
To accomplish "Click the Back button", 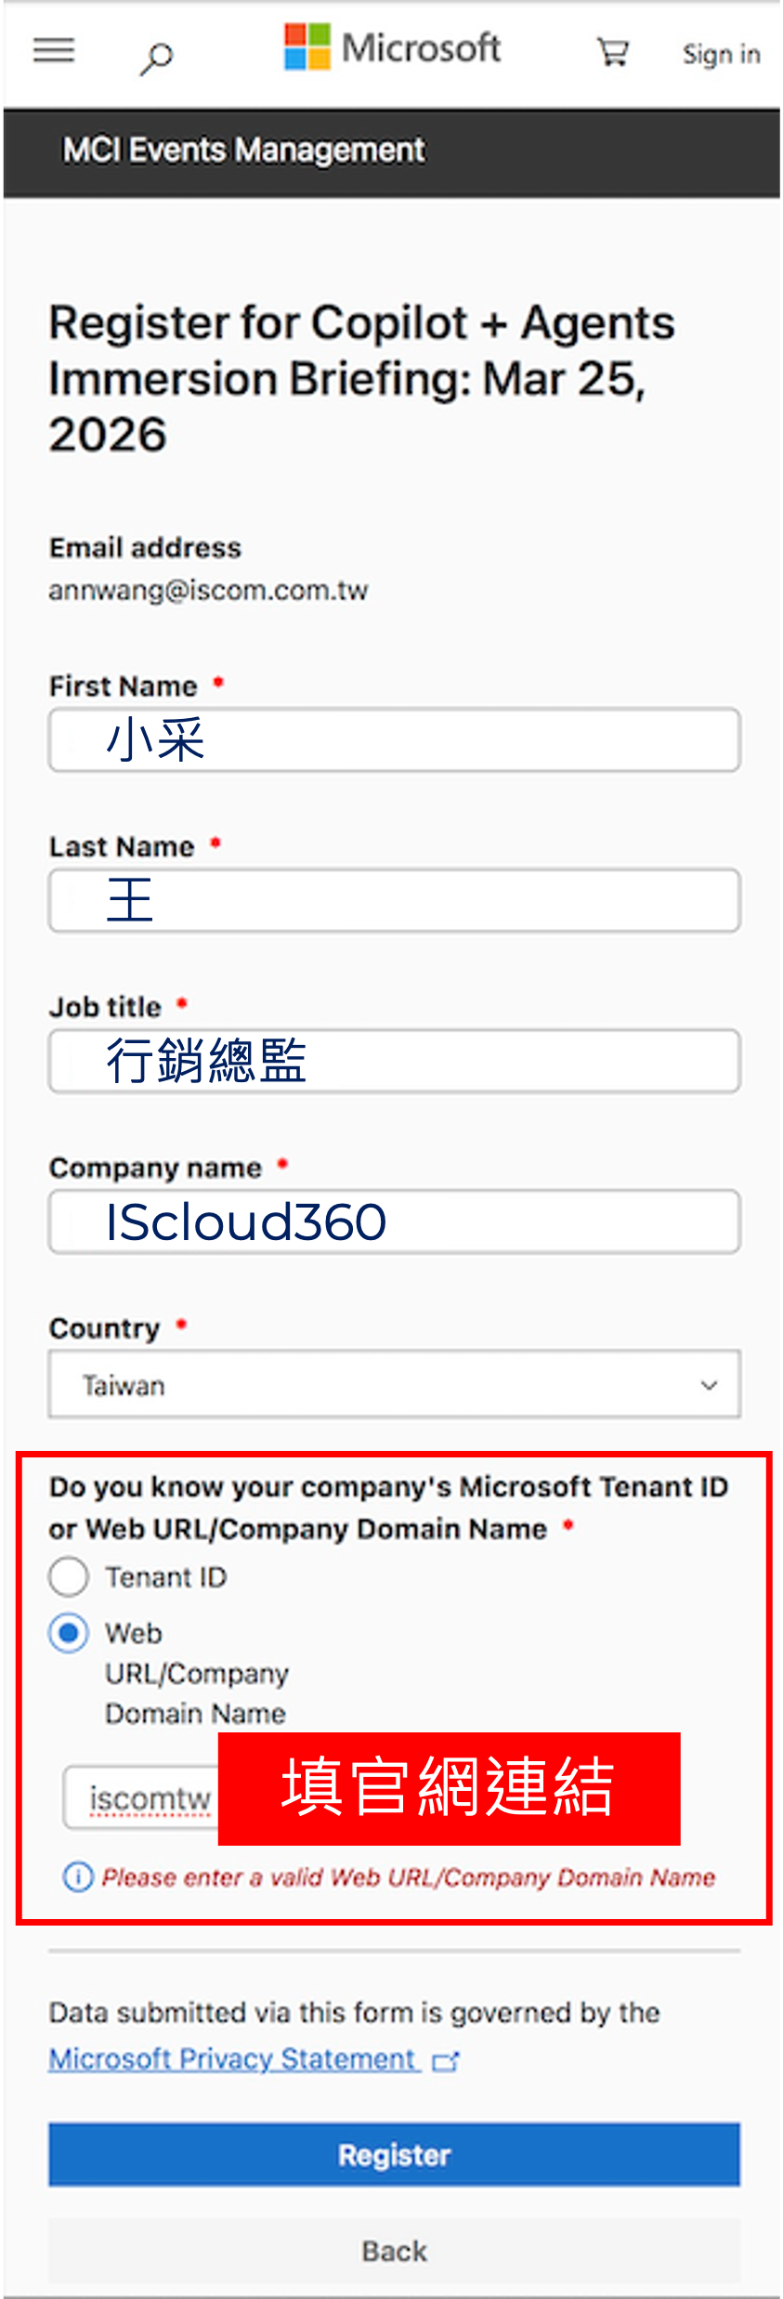I will (x=394, y=2251).
